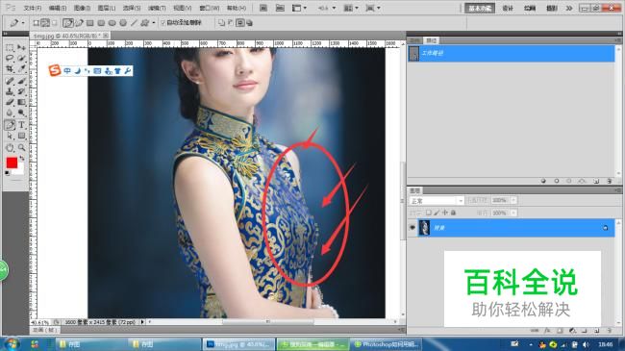Switch to the Design workspace
The image size is (625, 351).
coord(508,8)
